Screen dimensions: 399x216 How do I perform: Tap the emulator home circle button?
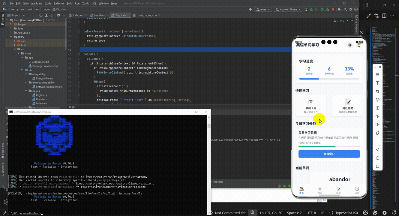click(378, 158)
